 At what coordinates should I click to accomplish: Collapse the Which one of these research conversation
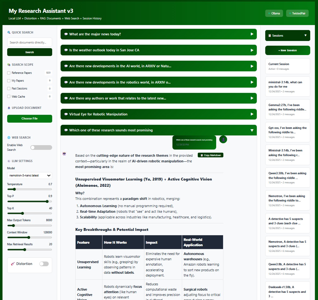(x=252, y=130)
